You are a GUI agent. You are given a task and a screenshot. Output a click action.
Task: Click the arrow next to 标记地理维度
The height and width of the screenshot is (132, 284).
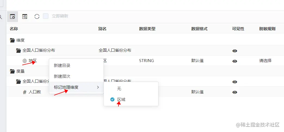[x=98, y=87]
